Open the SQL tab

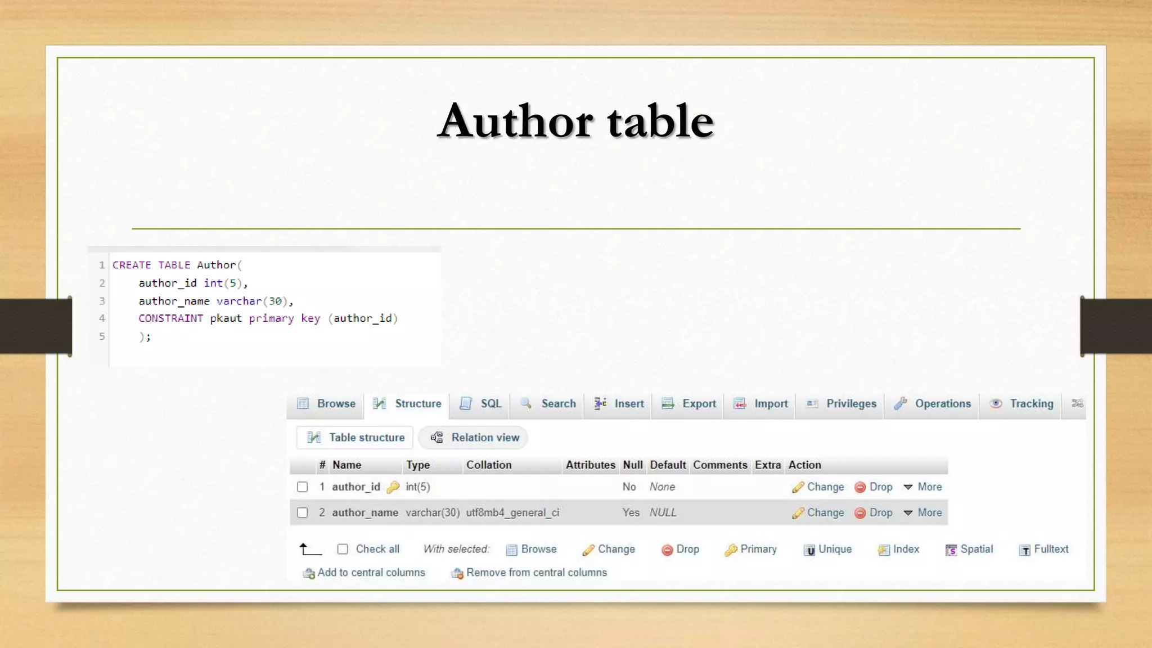480,404
